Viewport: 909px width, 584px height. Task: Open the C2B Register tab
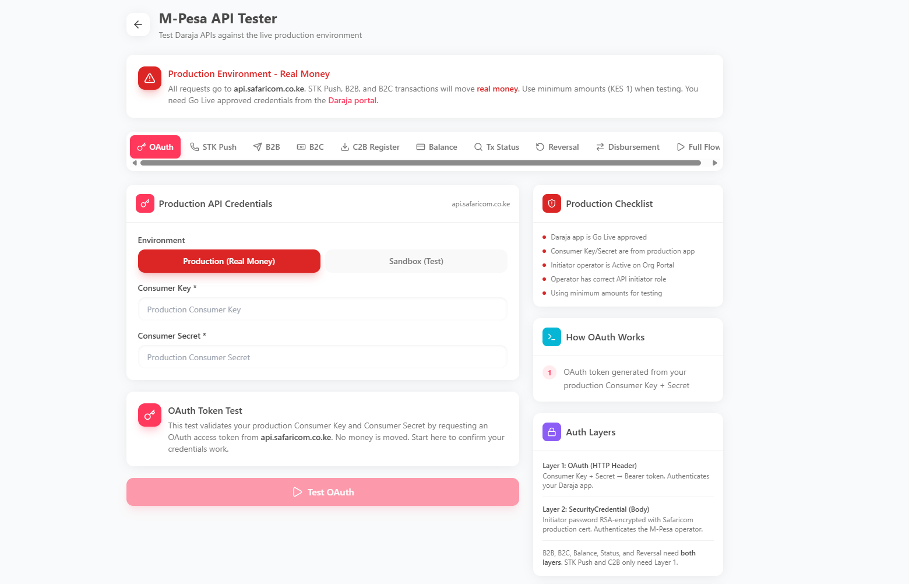pos(370,147)
